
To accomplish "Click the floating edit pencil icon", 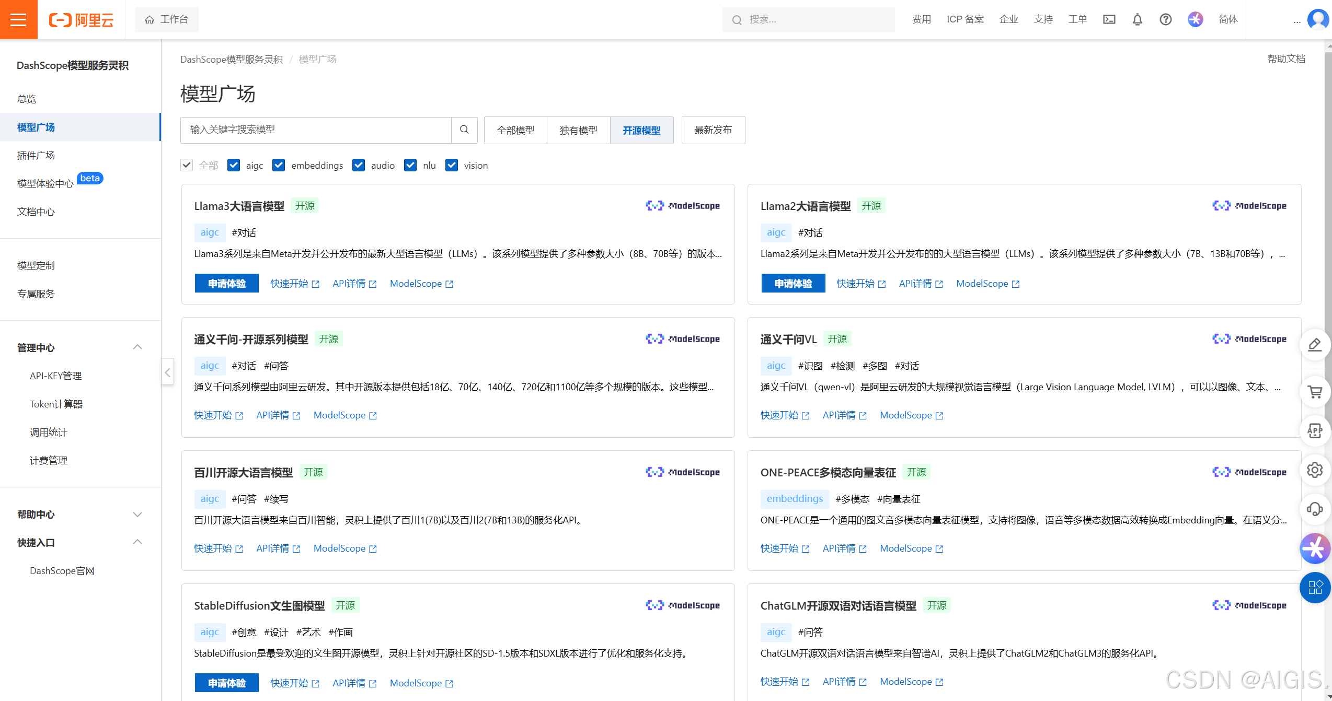I will (x=1315, y=344).
